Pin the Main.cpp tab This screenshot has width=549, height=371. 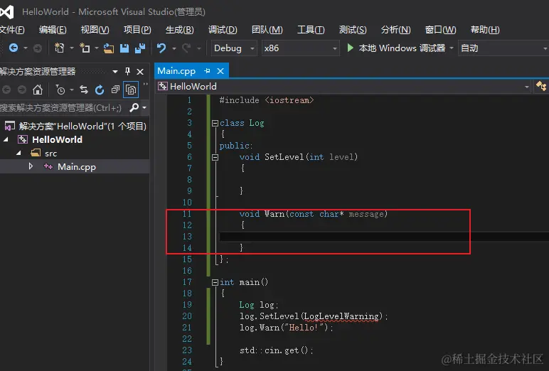pyautogui.click(x=207, y=71)
